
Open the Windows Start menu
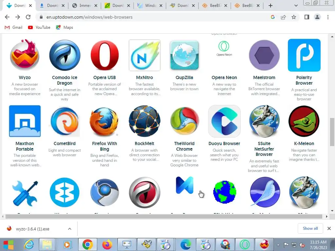click(x=8, y=245)
